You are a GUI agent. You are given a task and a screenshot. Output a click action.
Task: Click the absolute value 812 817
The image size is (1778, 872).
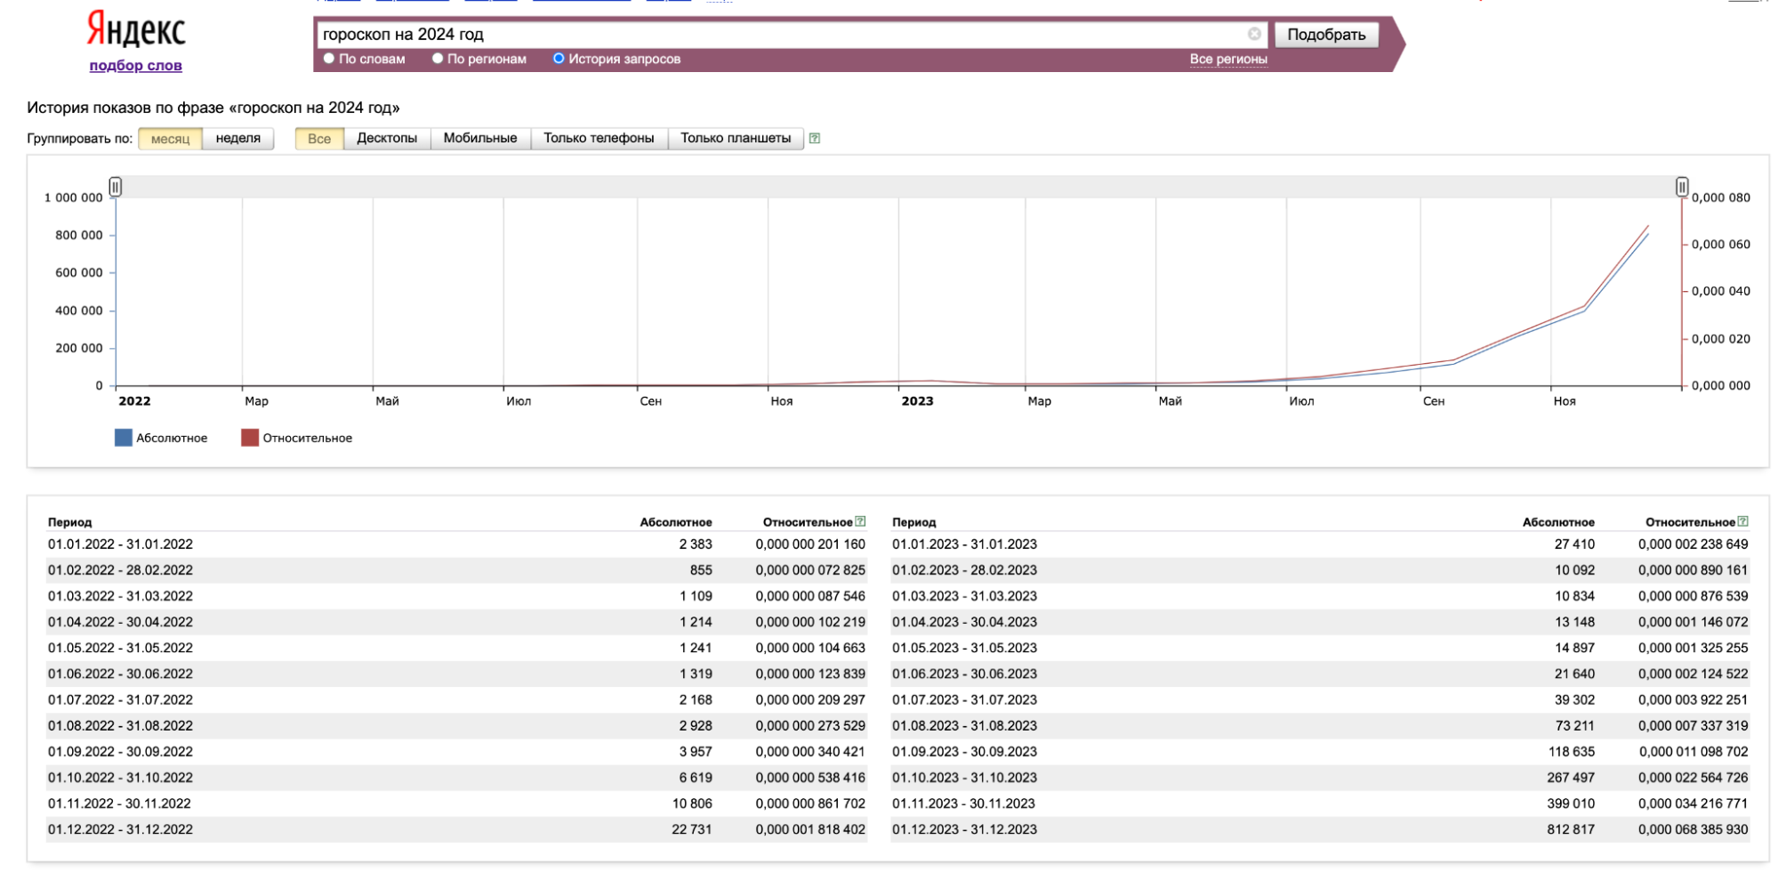(x=1571, y=829)
